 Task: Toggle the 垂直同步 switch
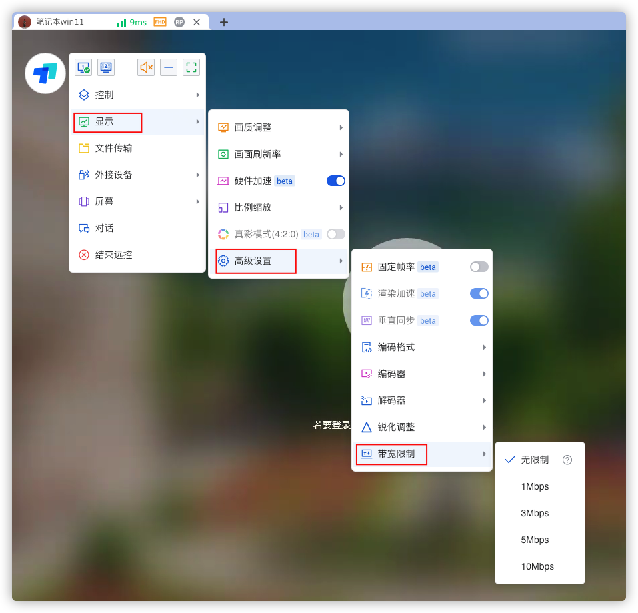coord(479,320)
